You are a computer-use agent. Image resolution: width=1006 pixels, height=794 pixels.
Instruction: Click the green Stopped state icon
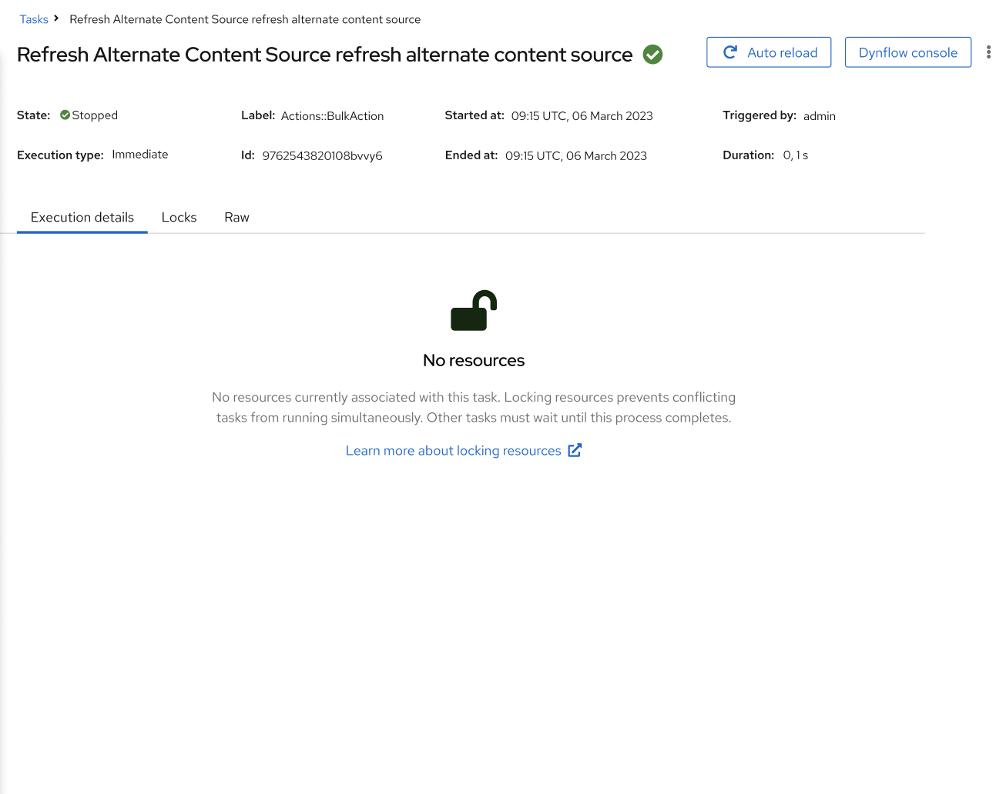65,115
